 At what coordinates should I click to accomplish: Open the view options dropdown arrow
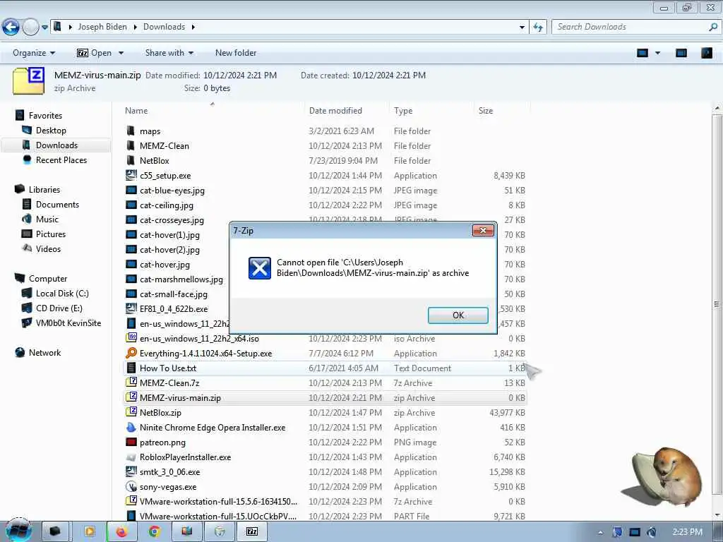tap(657, 53)
